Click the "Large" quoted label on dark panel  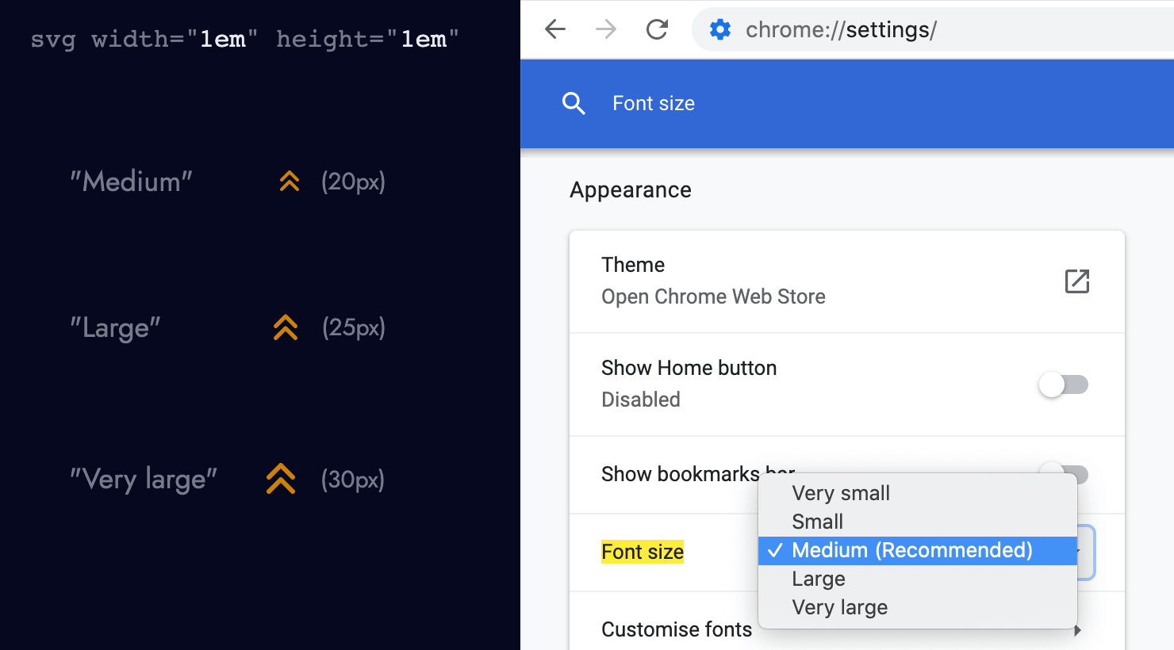coord(115,328)
